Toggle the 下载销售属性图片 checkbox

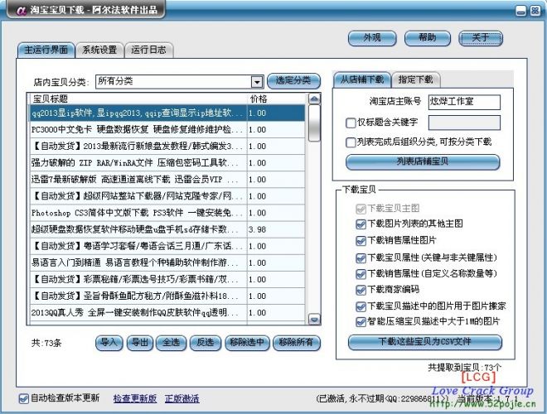tap(360, 240)
